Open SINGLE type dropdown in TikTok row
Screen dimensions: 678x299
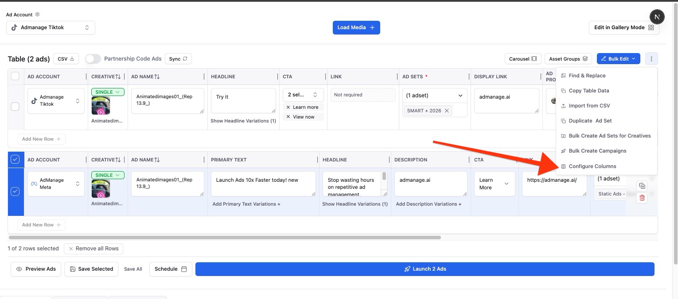click(108, 92)
